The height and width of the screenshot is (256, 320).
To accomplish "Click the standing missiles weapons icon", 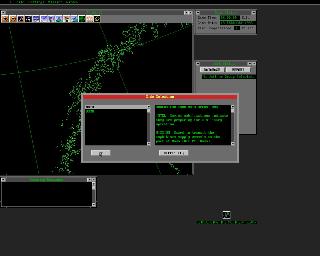I will [89, 19].
